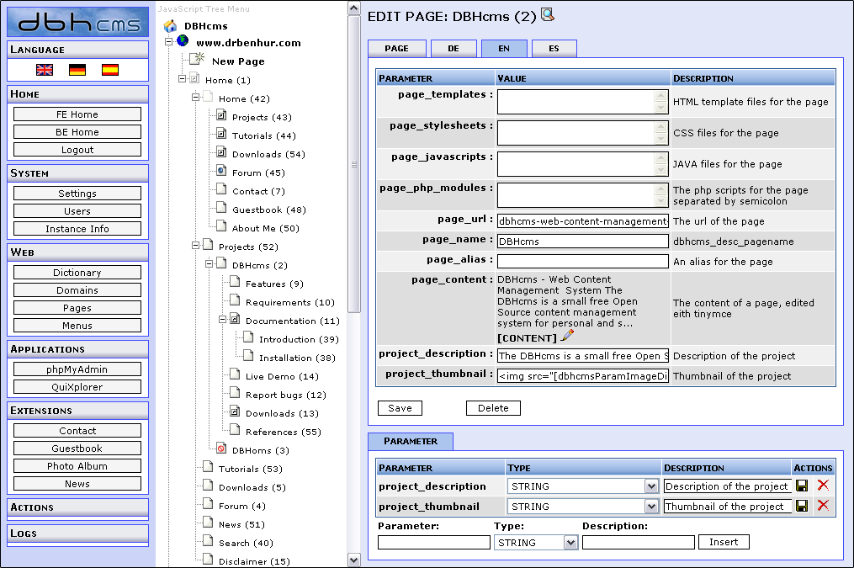Click page icon beside Live Demo (14)

(x=235, y=374)
